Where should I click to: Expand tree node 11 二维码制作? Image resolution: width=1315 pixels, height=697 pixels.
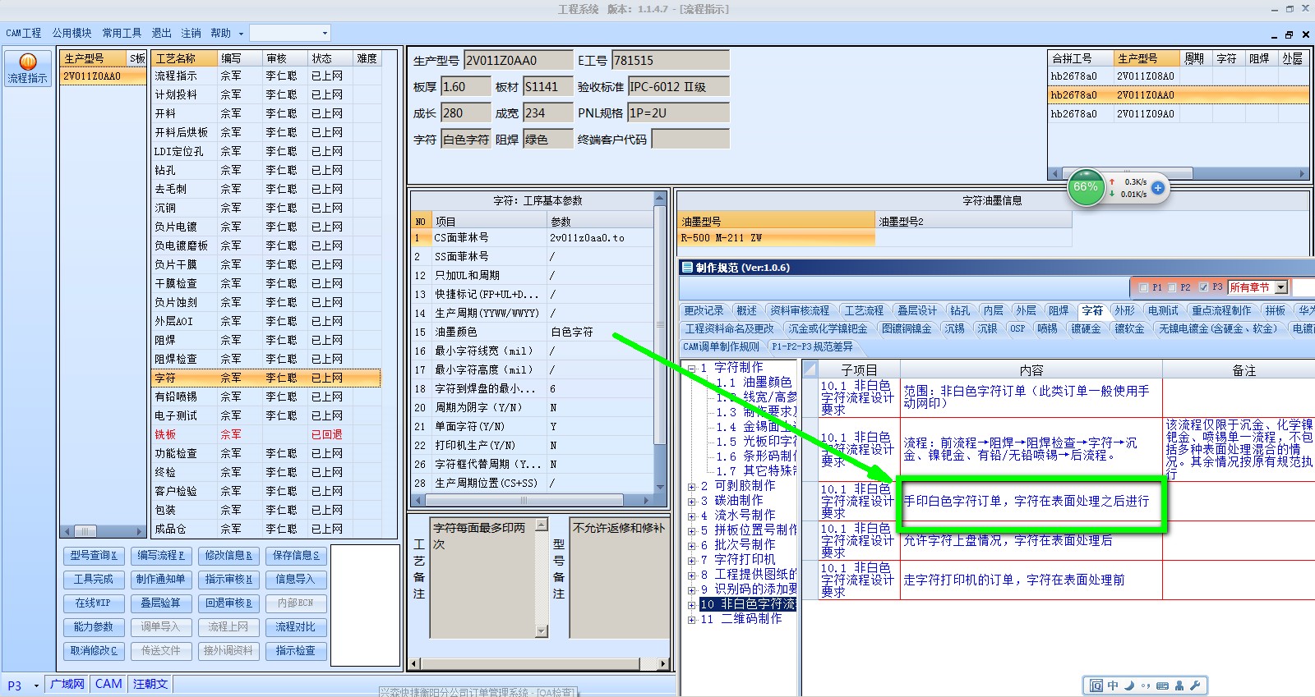[x=692, y=619]
